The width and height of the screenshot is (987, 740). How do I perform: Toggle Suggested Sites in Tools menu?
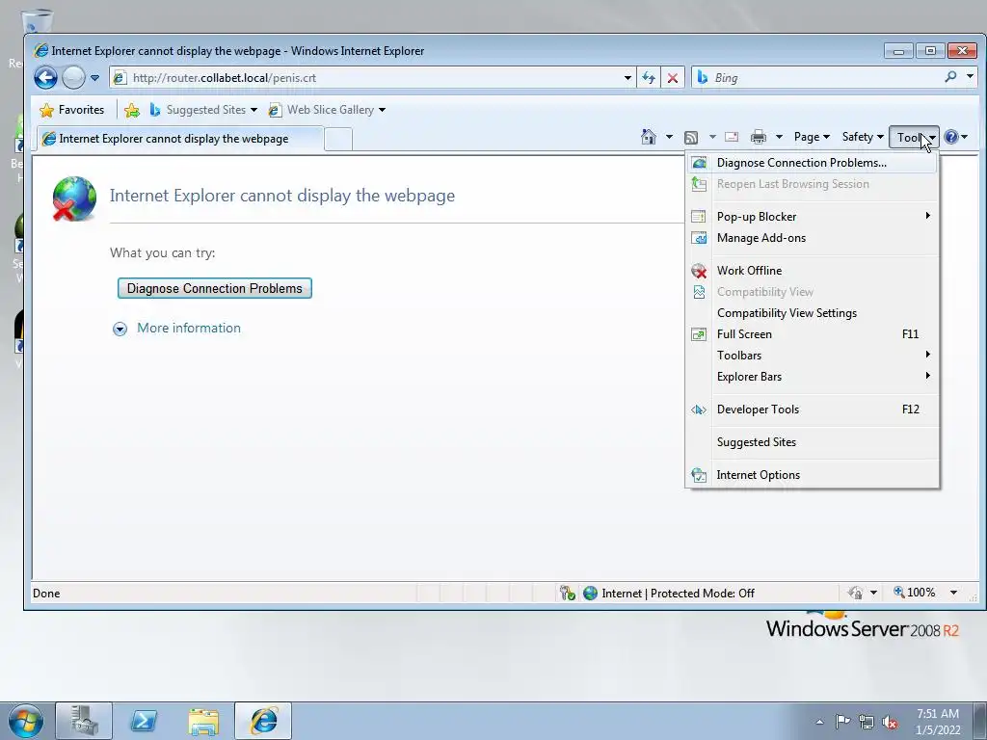813,442
